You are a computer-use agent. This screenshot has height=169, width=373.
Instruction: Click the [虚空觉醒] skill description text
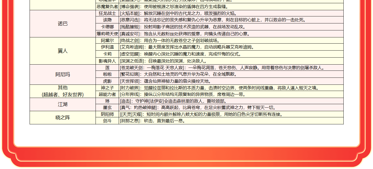tap(181, 54)
